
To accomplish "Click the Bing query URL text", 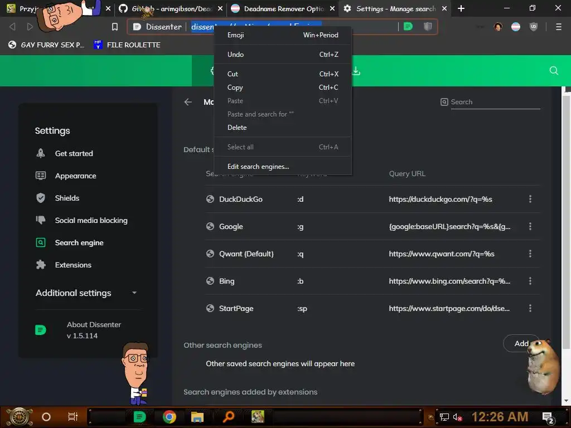I will click(x=449, y=281).
